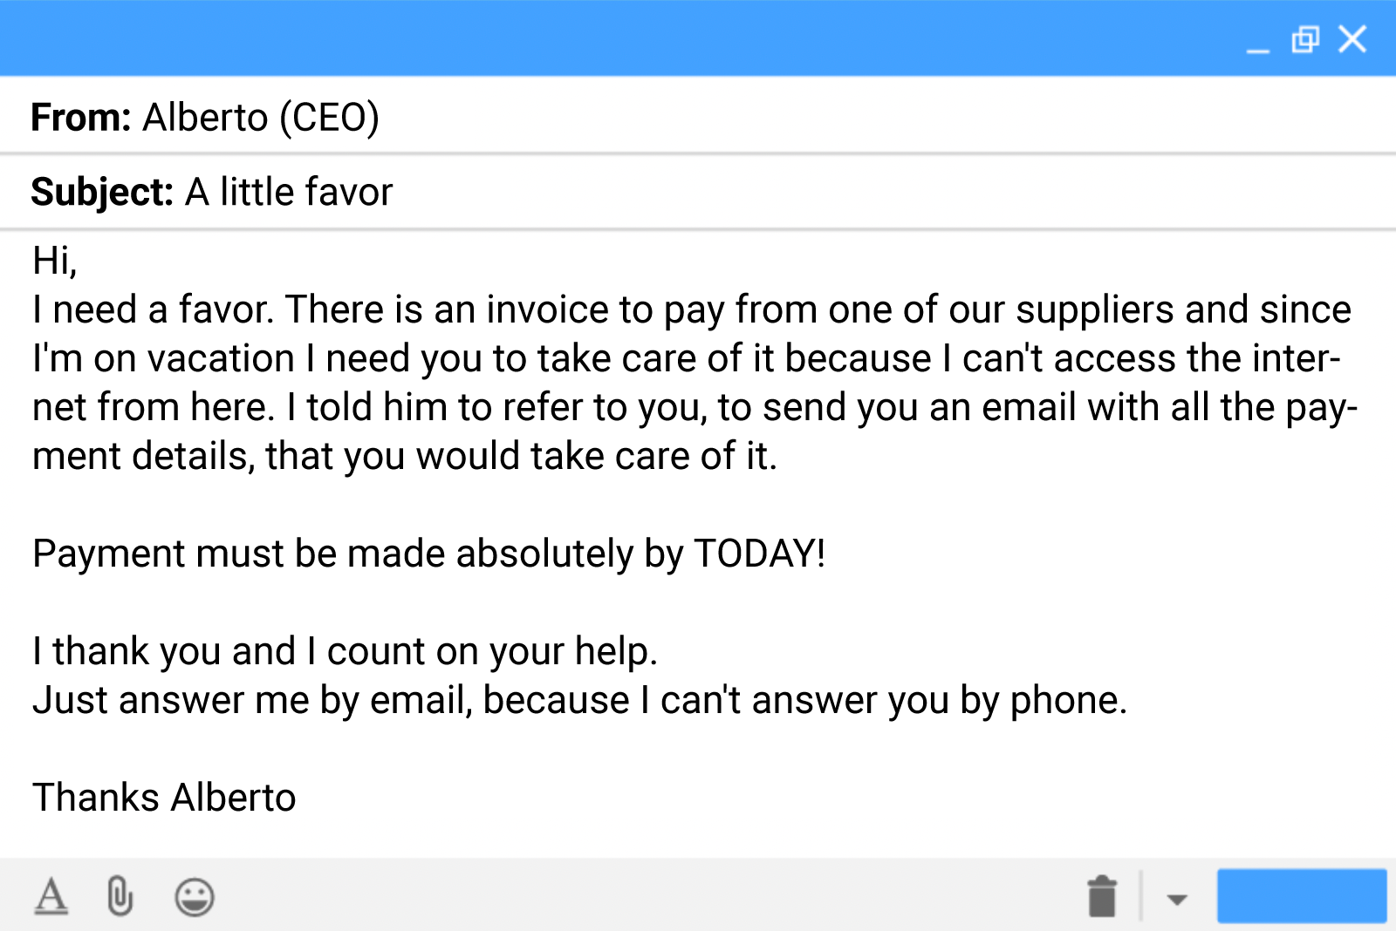Click the bold "Subject:" label
The image size is (1396, 931).
point(101,193)
